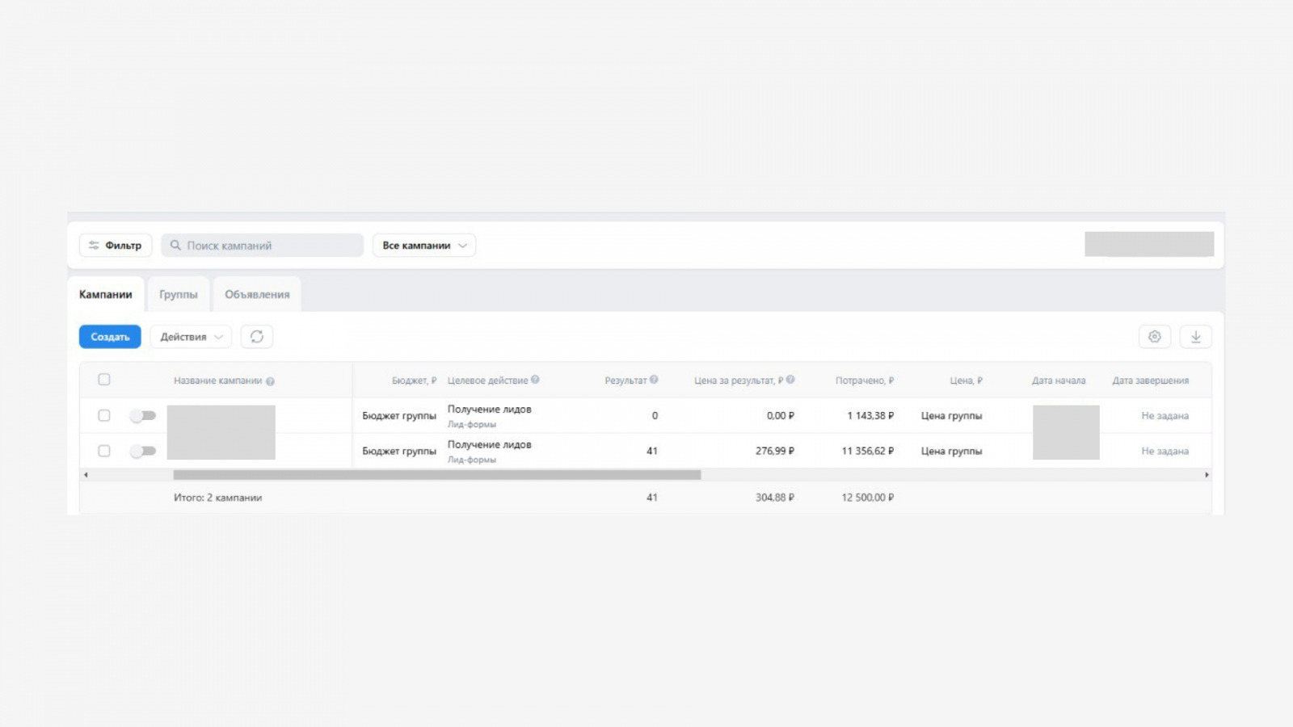Screen dimensions: 1293x727
Task: Check the first campaign row checkbox
Action: click(x=104, y=415)
